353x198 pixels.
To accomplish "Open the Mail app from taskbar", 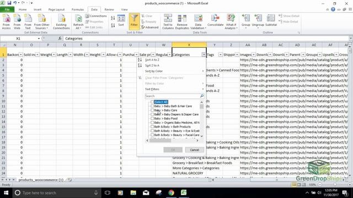I will (x=146, y=193).
